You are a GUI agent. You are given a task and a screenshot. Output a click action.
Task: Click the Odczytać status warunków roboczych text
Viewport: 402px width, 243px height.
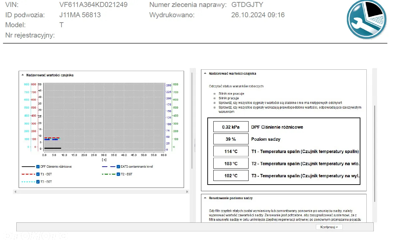tap(236, 86)
